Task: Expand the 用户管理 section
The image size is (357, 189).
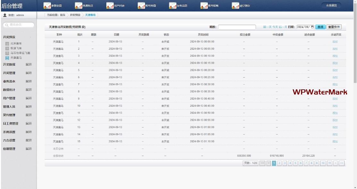Action: tap(29, 98)
